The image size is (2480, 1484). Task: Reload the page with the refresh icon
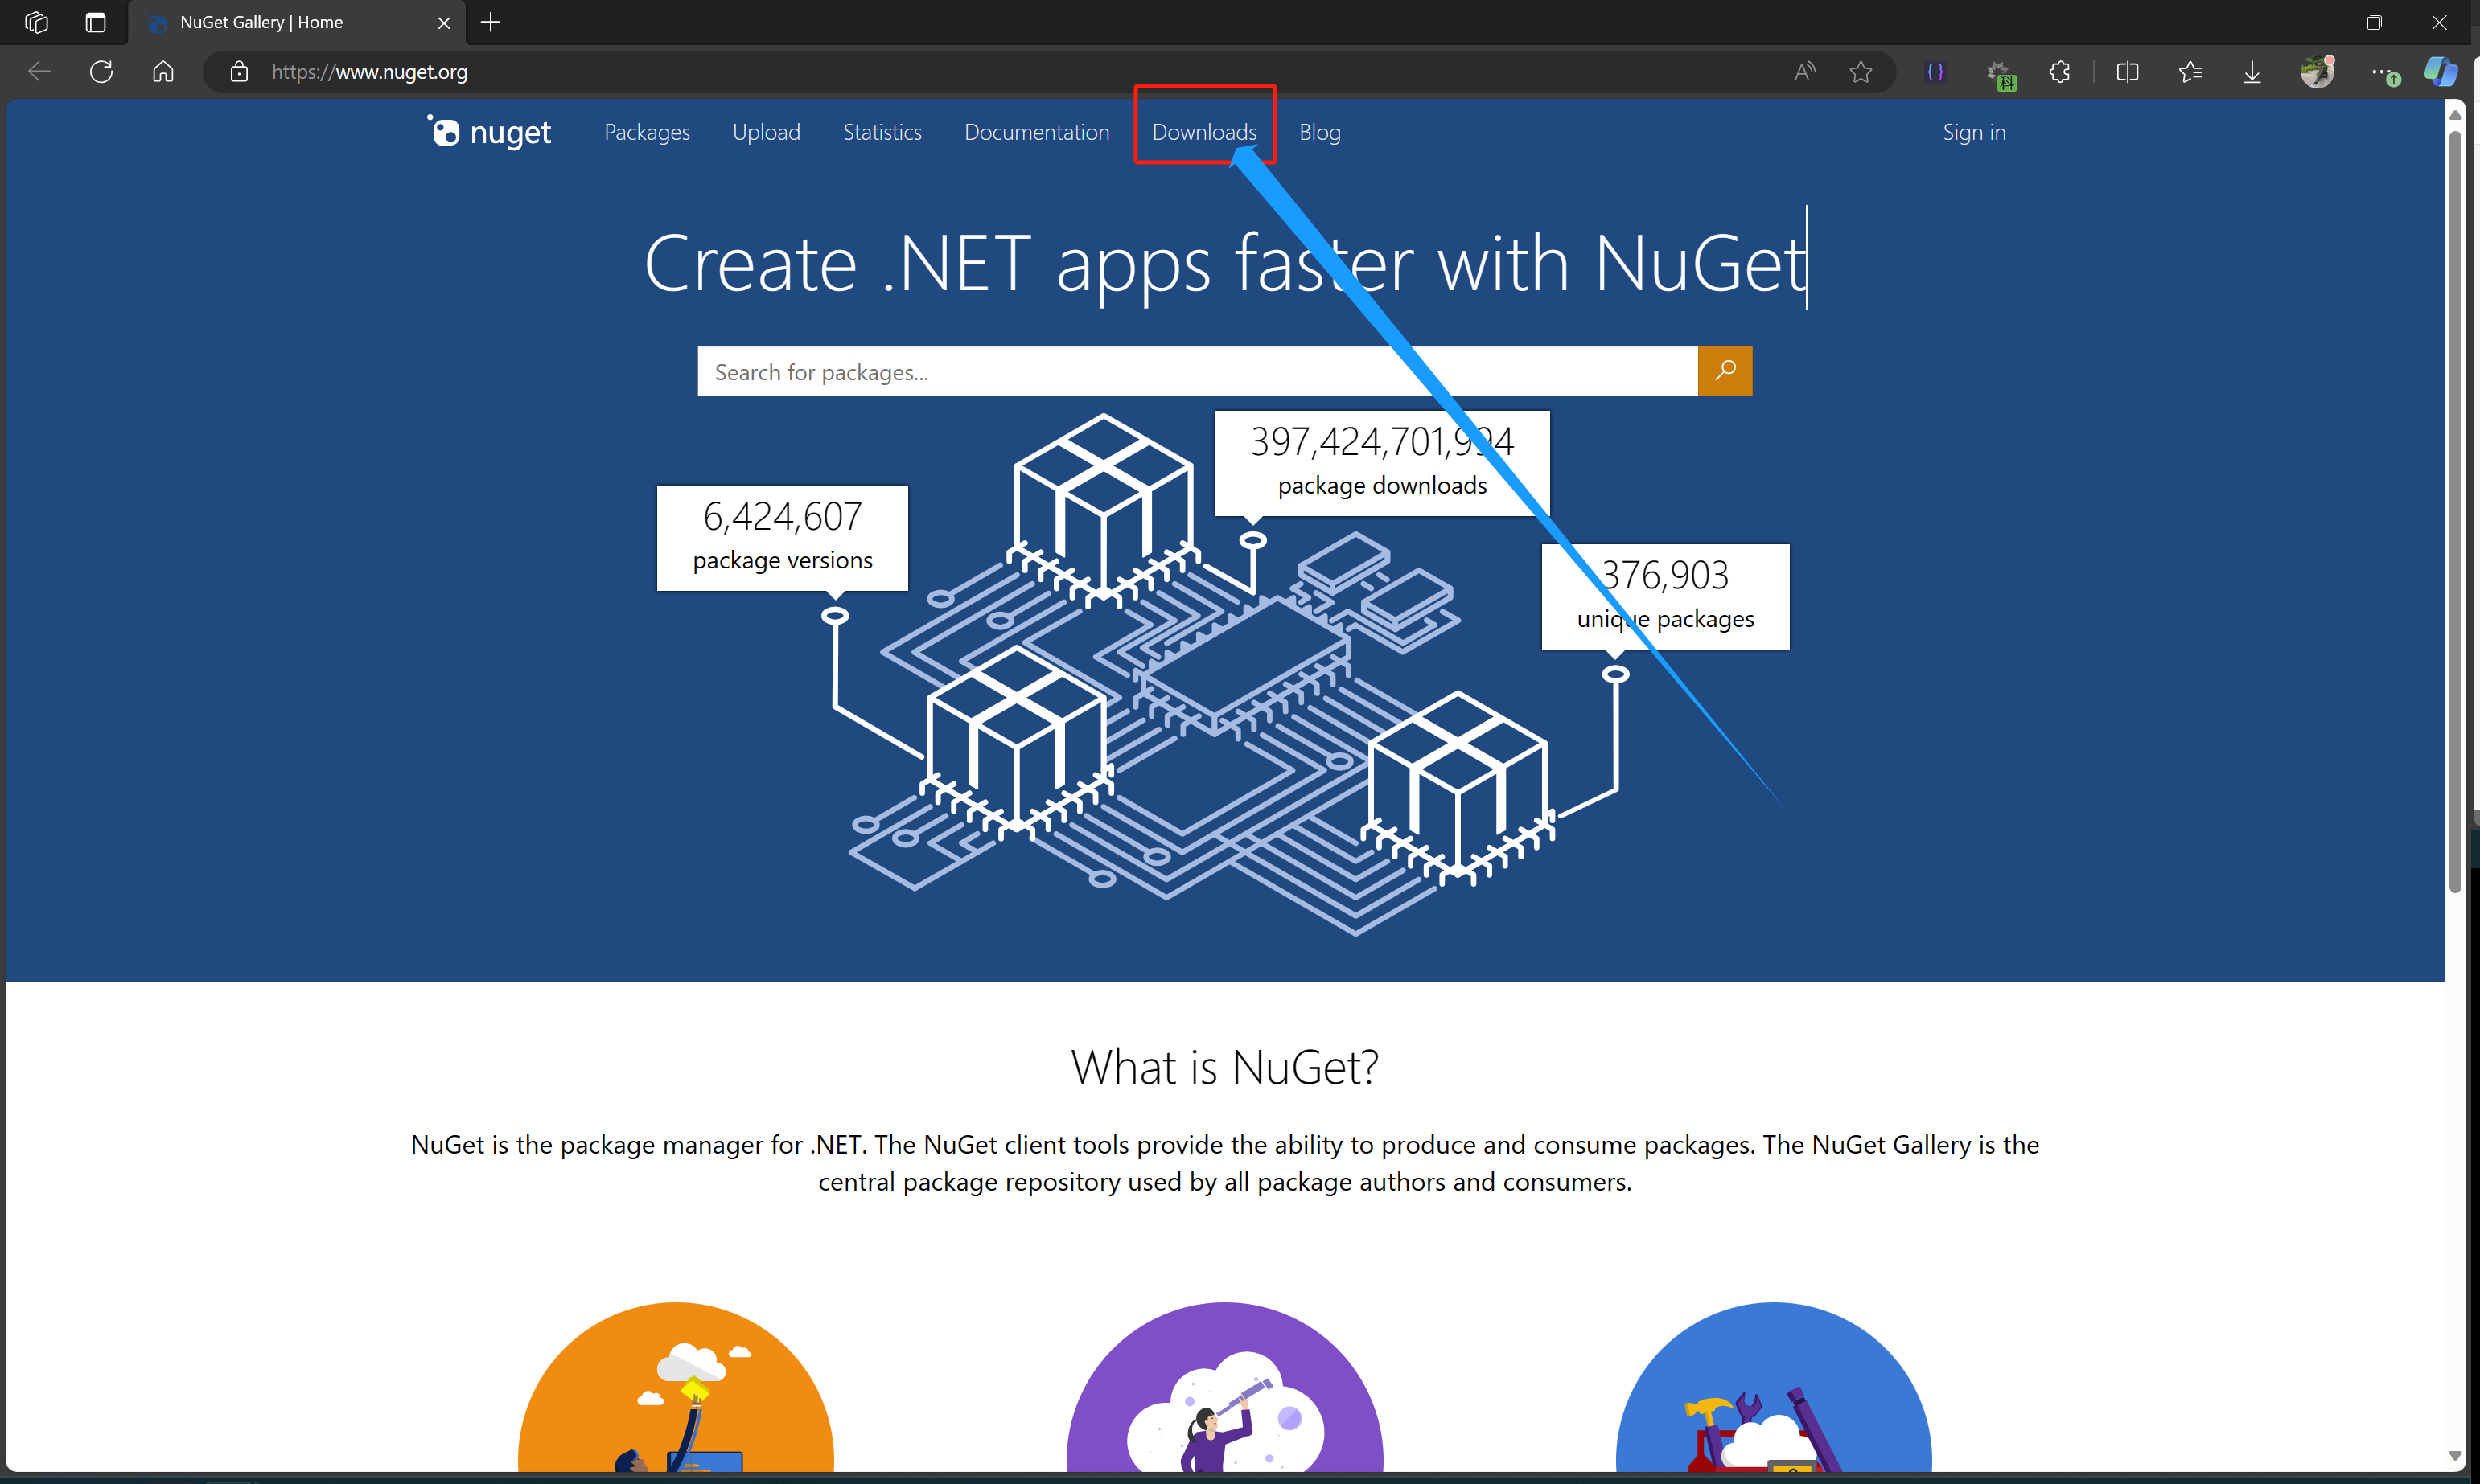(101, 72)
